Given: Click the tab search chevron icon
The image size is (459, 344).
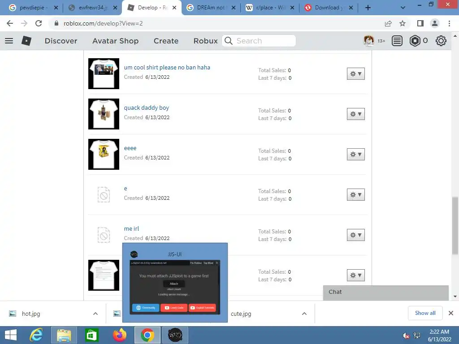Looking at the screenshot, I should coord(403,8).
